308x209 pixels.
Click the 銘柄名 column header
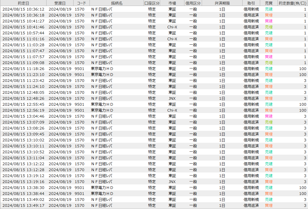coord(117,3)
